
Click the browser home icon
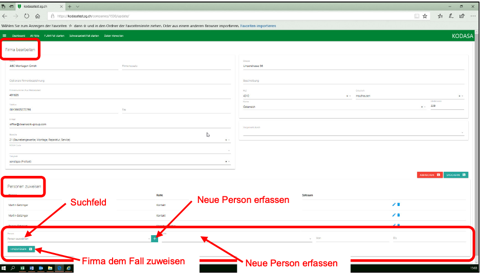(37, 16)
